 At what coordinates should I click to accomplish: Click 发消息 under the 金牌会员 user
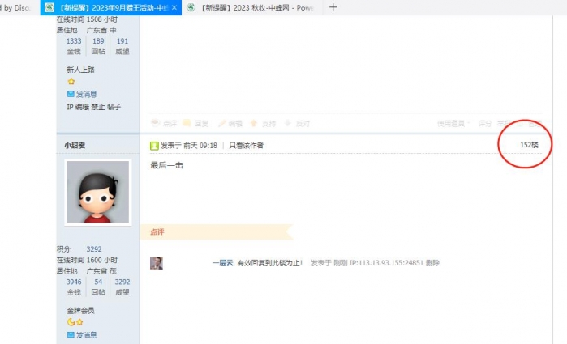(x=82, y=334)
